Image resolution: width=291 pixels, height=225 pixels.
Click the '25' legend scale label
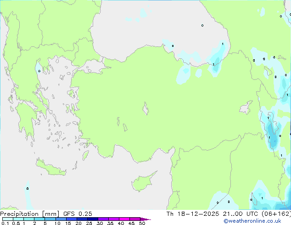(x=89, y=223)
